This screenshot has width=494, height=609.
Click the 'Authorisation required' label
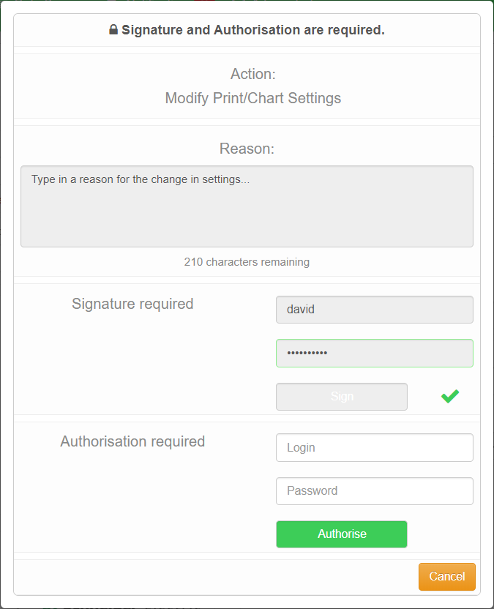[132, 441]
